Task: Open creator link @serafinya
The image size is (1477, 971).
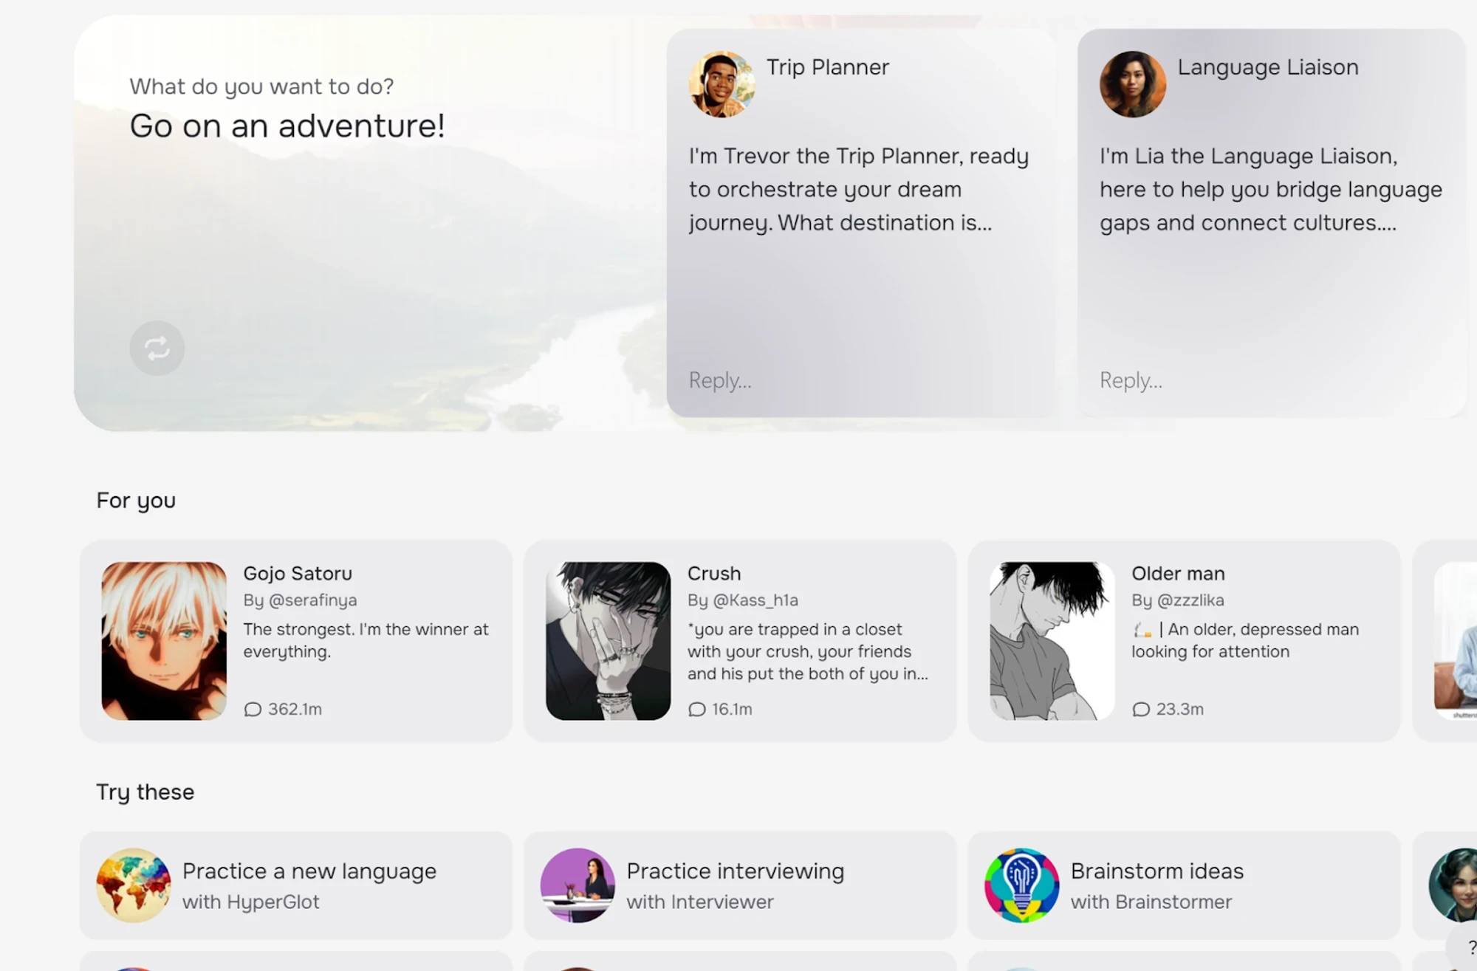Action: (312, 600)
